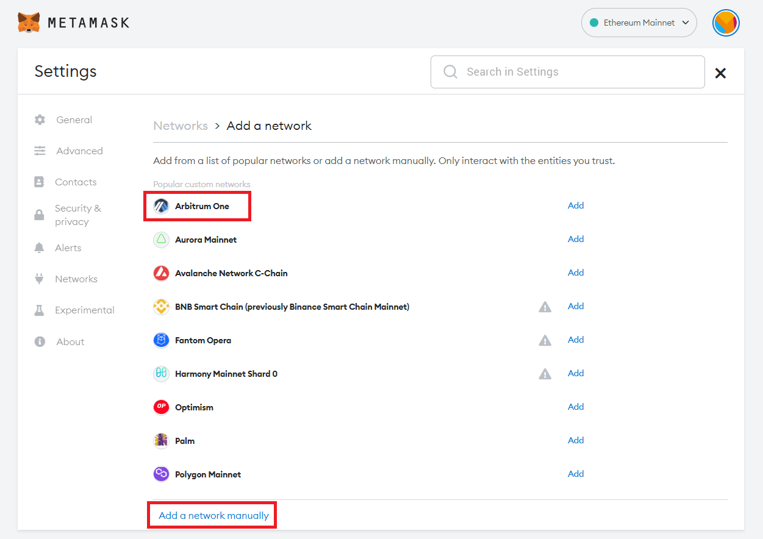Click the search magnifier icon in Settings
The height and width of the screenshot is (539, 763).
(x=450, y=72)
